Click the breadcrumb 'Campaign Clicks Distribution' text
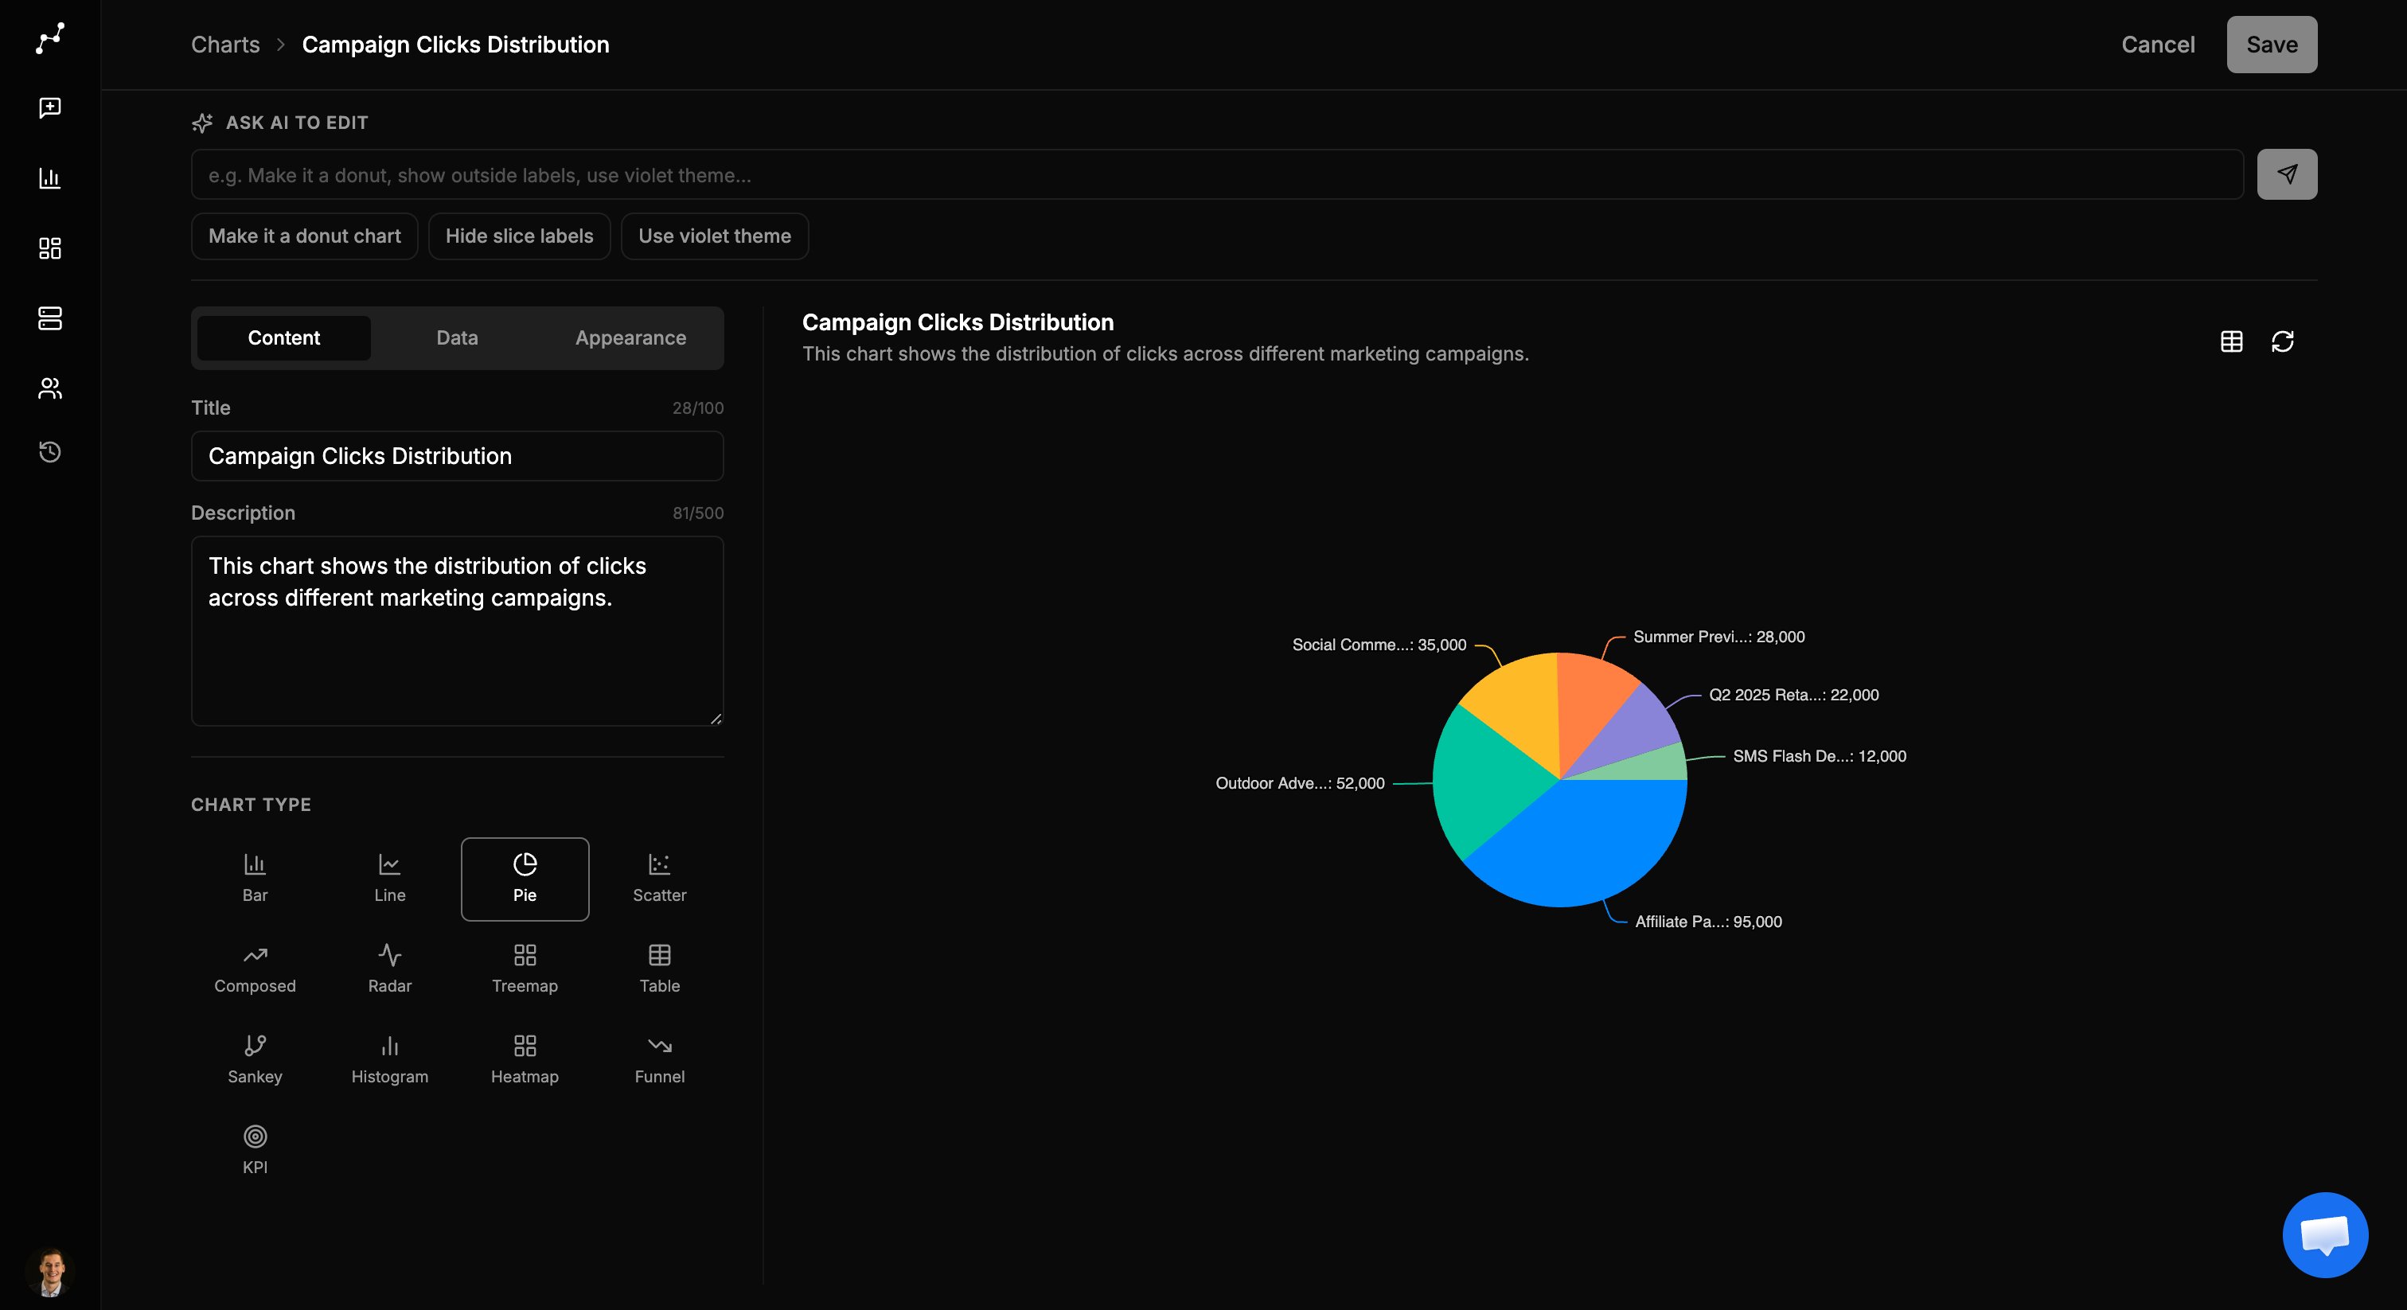 (455, 44)
